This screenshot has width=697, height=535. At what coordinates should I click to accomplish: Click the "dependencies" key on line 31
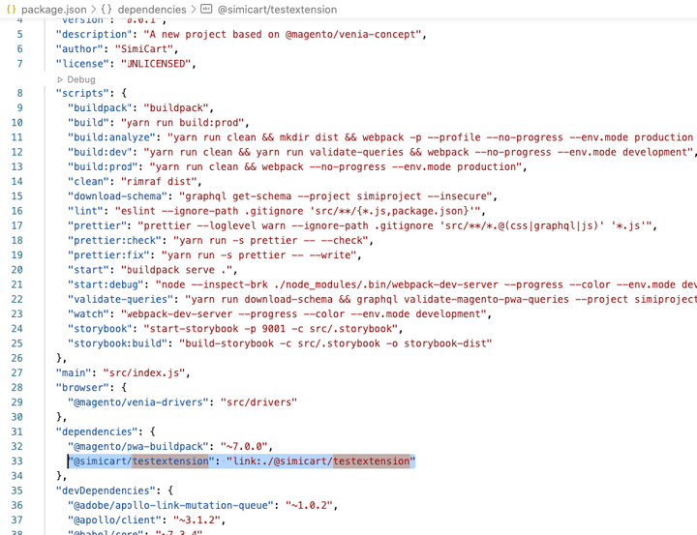coord(97,431)
